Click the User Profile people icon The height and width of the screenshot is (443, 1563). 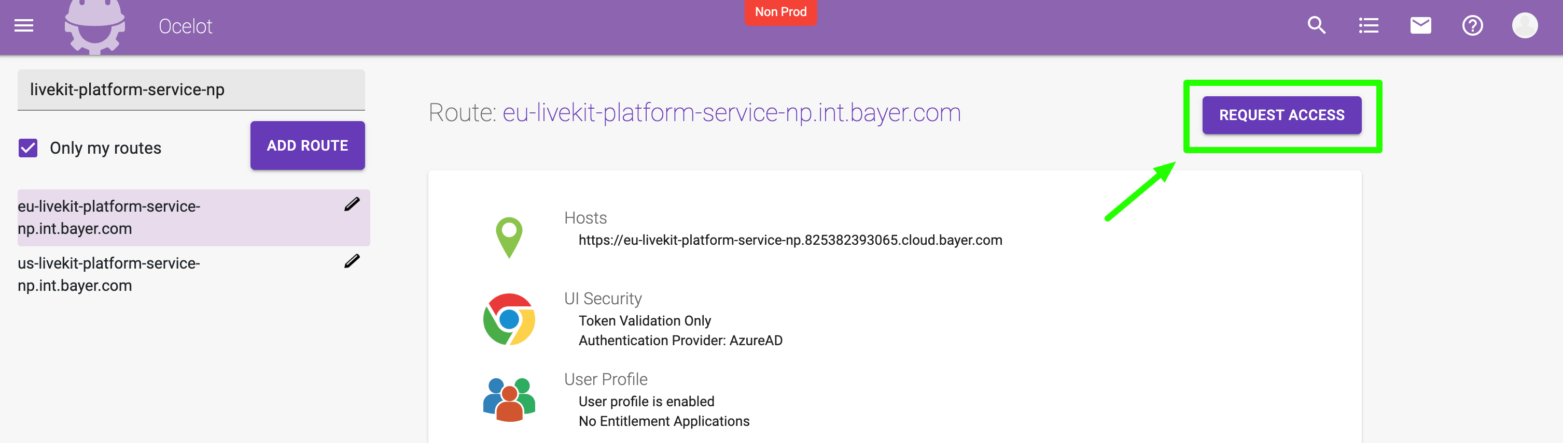tap(509, 400)
